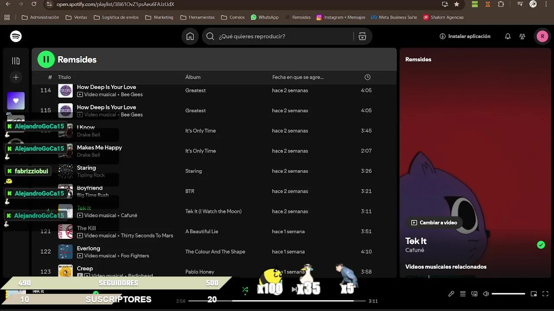Click the search magnifier icon

tap(210, 36)
